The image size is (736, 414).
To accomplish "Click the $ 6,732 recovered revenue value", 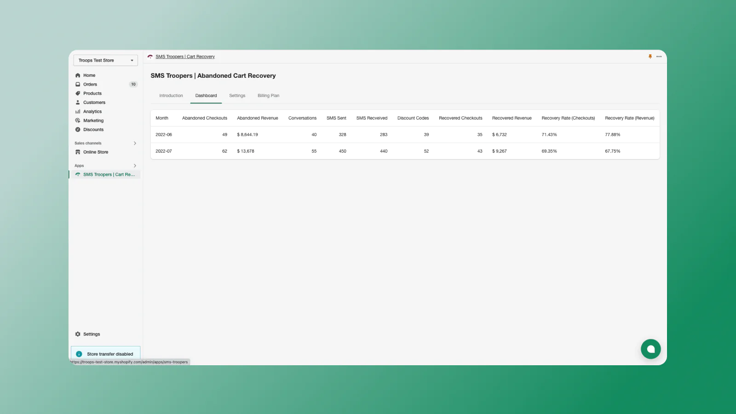I will (500, 135).
